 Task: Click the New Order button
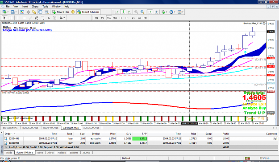click(x=61, y=12)
